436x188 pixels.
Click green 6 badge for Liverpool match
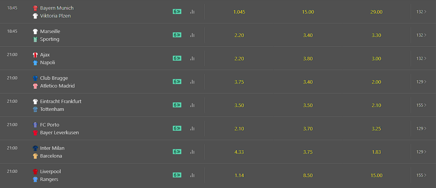pos(177,175)
